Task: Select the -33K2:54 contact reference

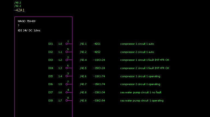Action: pos(99,101)
